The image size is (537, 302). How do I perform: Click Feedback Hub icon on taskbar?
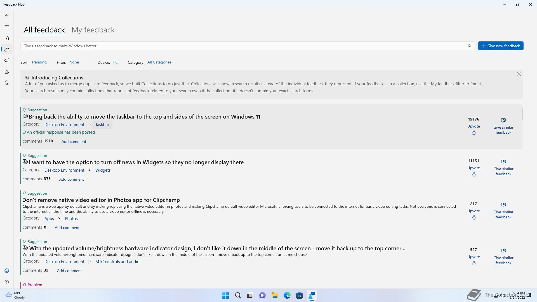(312, 296)
